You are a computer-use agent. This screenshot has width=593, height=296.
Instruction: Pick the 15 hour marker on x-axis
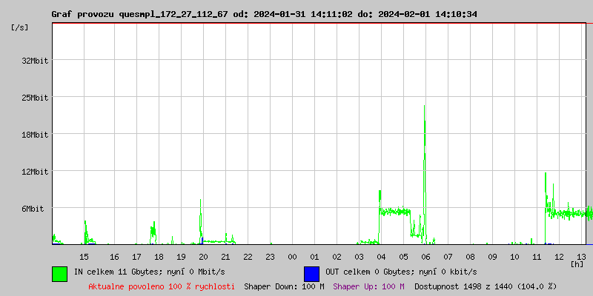pos(85,256)
